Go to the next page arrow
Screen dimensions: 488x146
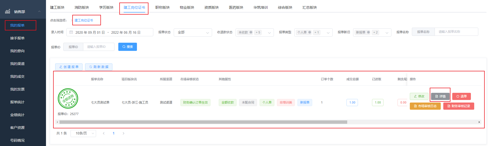click(x=123, y=133)
